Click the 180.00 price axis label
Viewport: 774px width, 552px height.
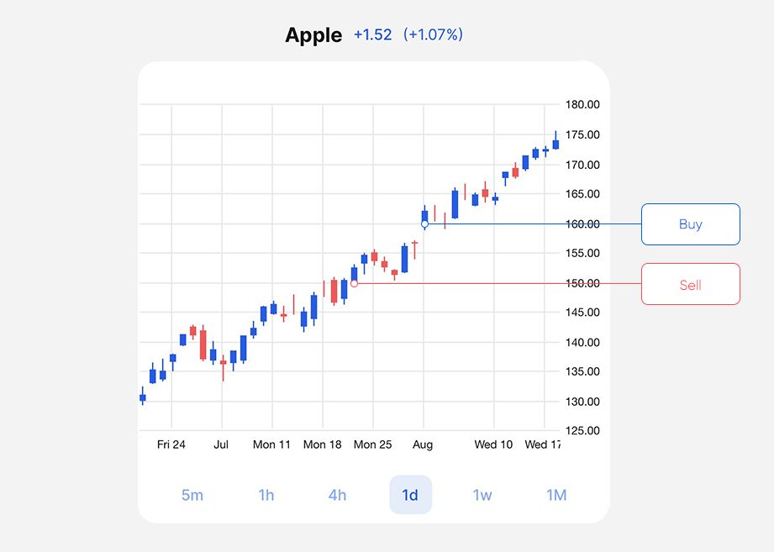pyautogui.click(x=582, y=104)
